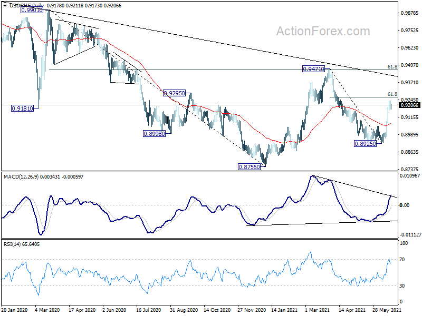The height and width of the screenshot is (316, 422).
Task: Click the 4 Mar 2020 date marker
Action: [47, 310]
